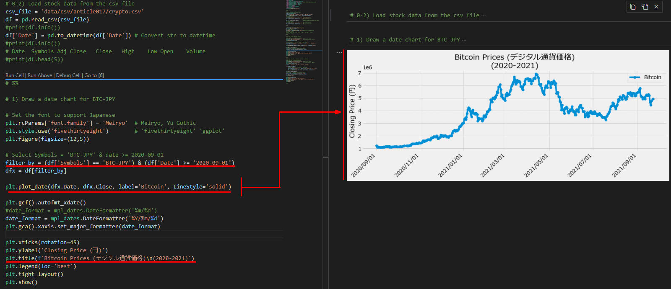Place cursor on the 'plt.ylabel('Closing Price (円)')' line

(57, 250)
